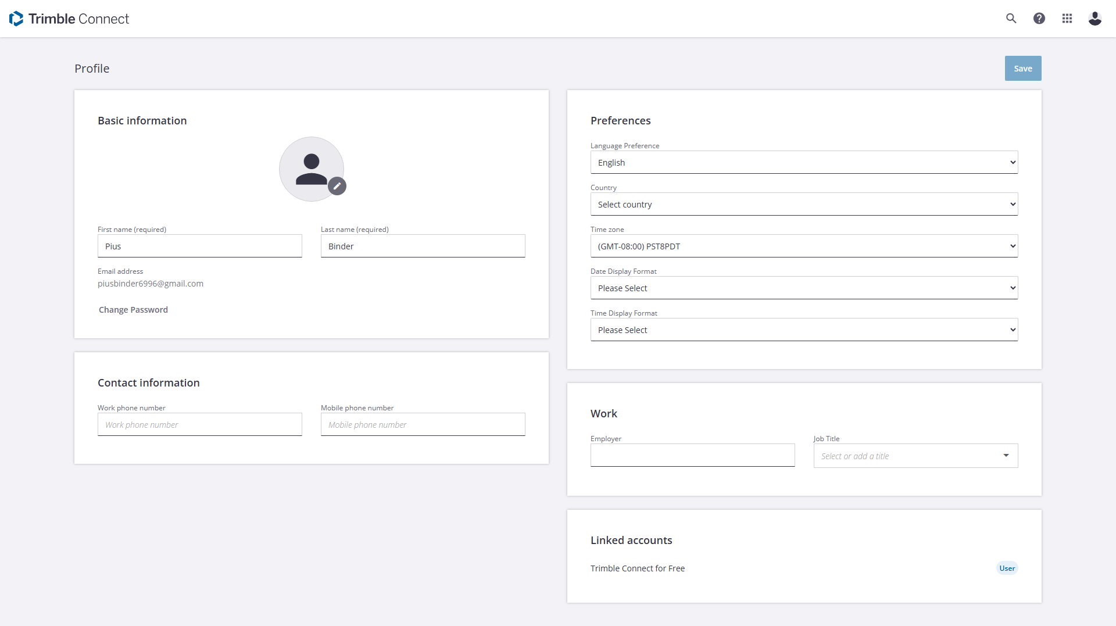
Task: Click the Employer text field
Action: [x=692, y=456]
